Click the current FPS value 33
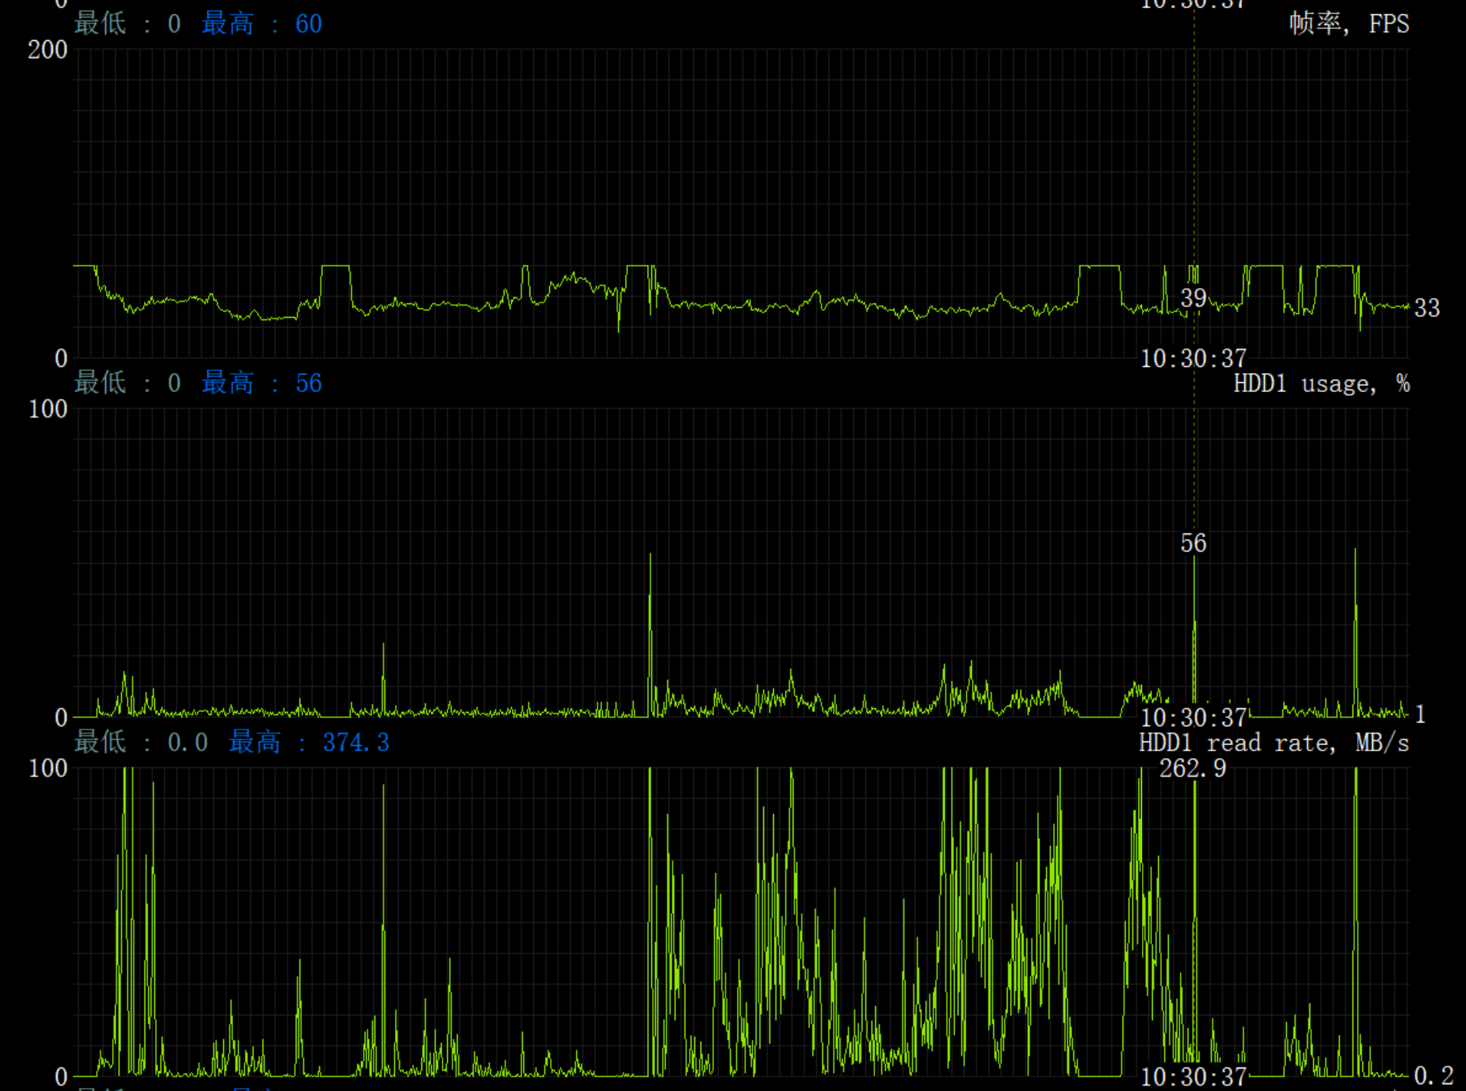 [x=1427, y=308]
